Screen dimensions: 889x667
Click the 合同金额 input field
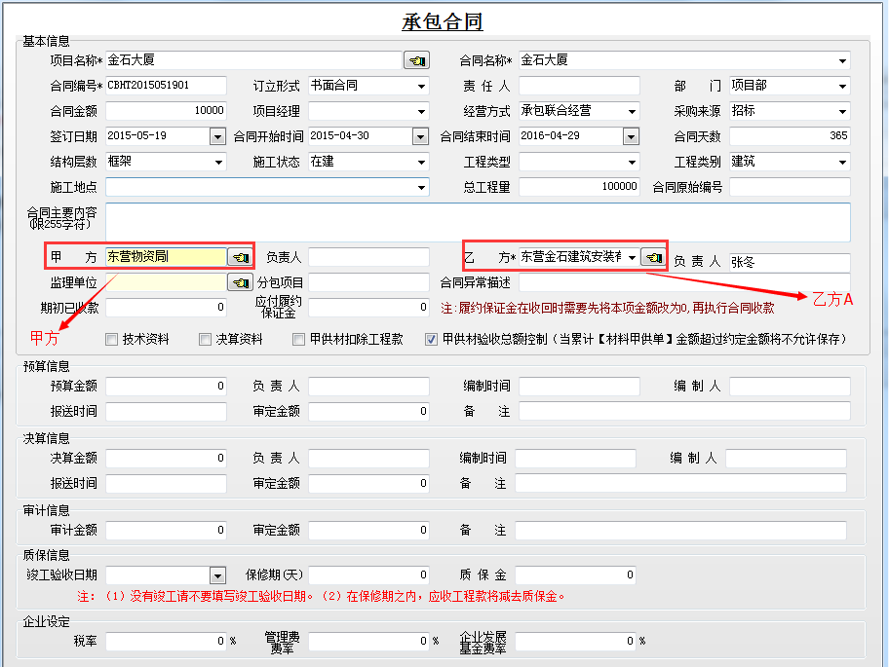[166, 111]
